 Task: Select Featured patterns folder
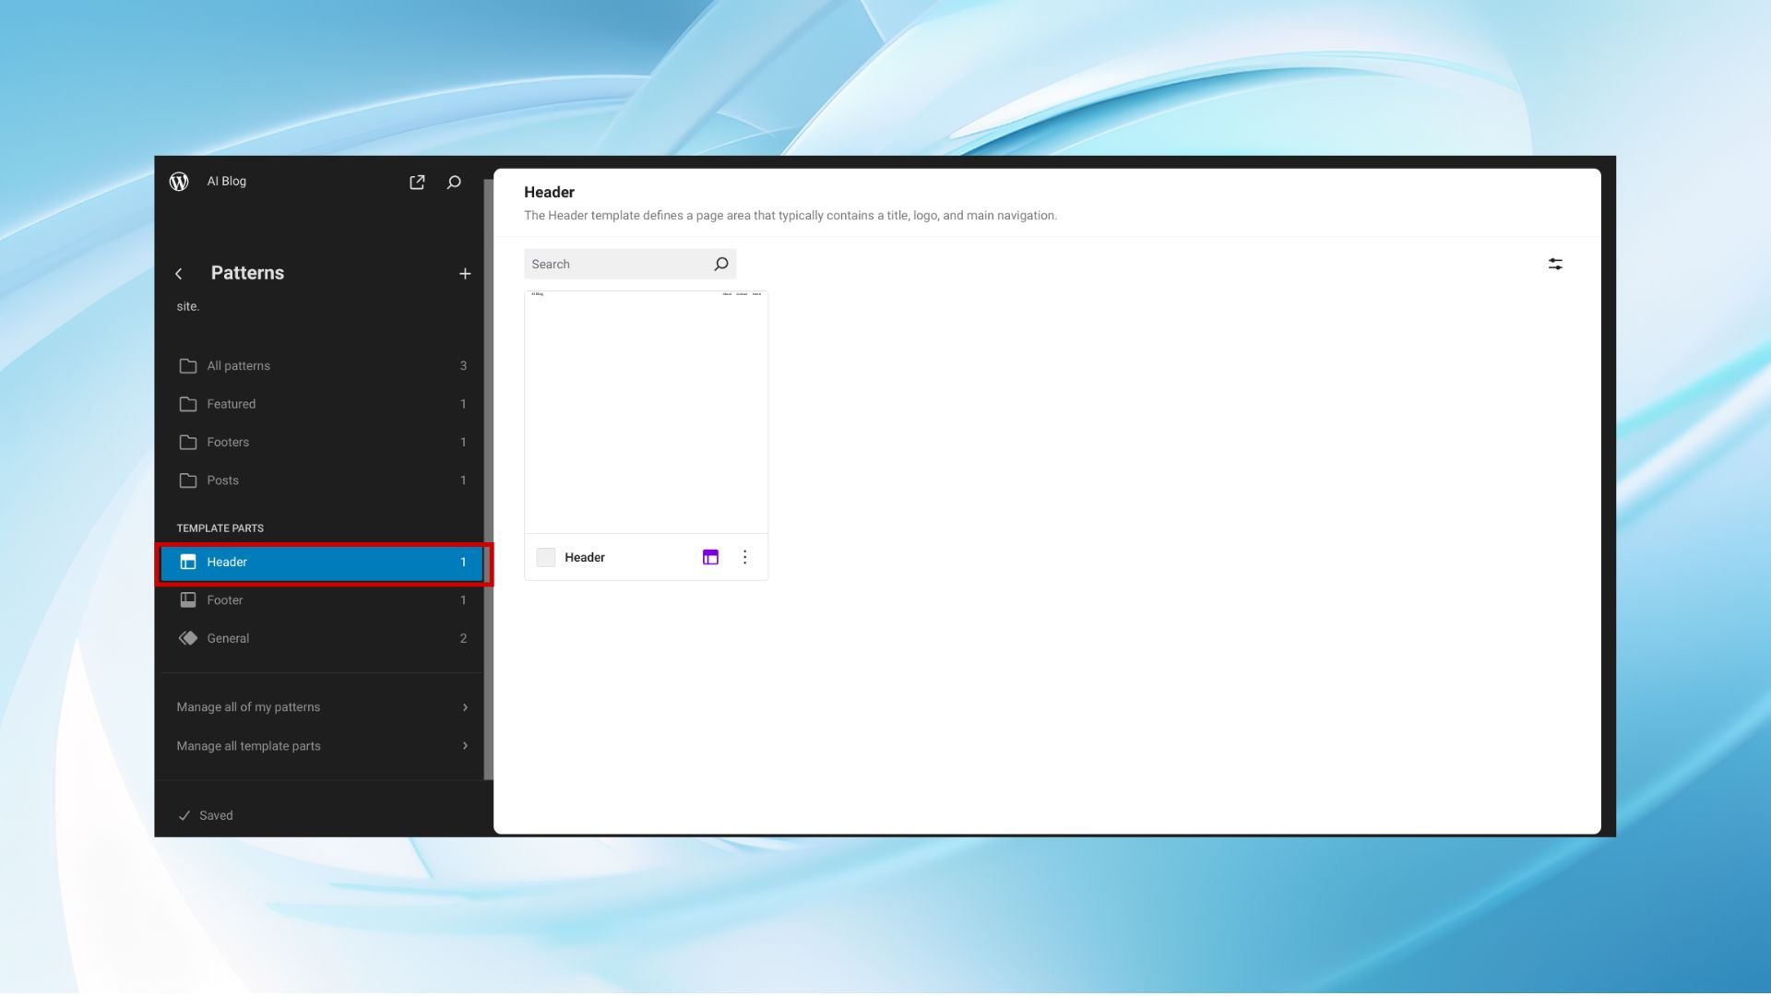coord(321,404)
